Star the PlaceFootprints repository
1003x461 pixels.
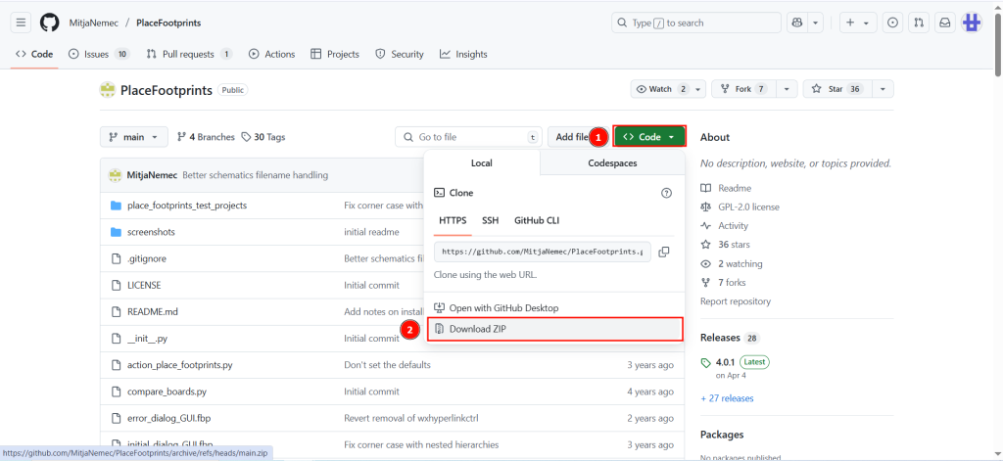coord(836,89)
